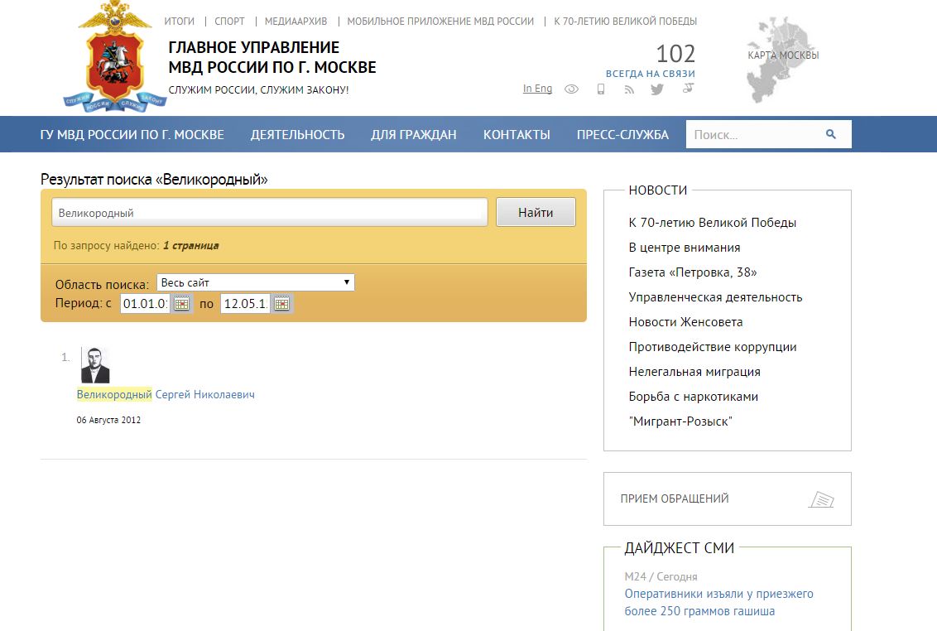Click the start date field 01.01.0
This screenshot has width=937, height=631.
click(x=145, y=304)
